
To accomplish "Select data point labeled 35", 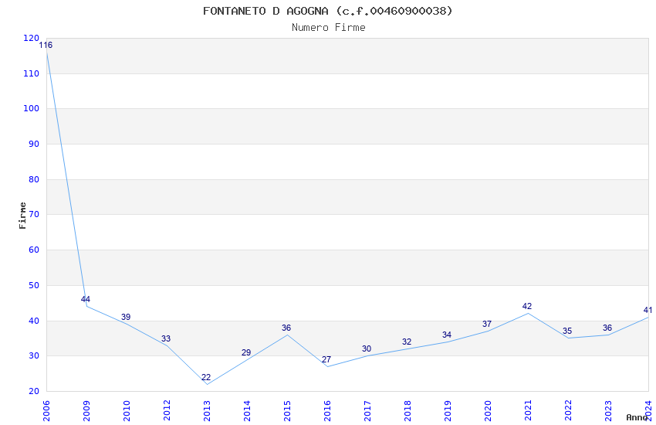I will tap(567, 331).
